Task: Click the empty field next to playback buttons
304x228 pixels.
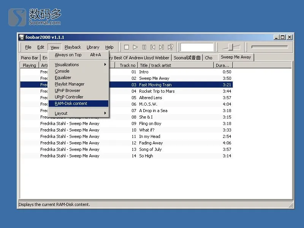Action: click(197, 47)
